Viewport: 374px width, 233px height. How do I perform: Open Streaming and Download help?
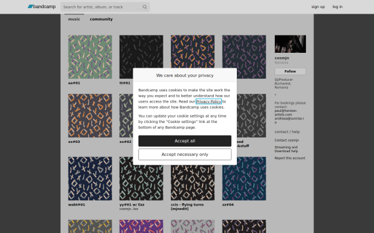[x=286, y=149]
